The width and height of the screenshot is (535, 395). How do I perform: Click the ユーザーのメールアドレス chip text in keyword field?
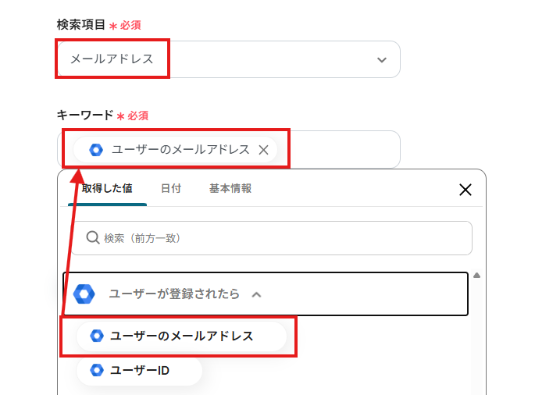[180, 150]
